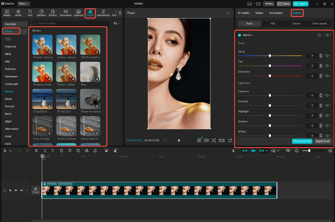This screenshot has height=222, width=335.
Task: Switch to the HSL tab
Action: [273, 24]
